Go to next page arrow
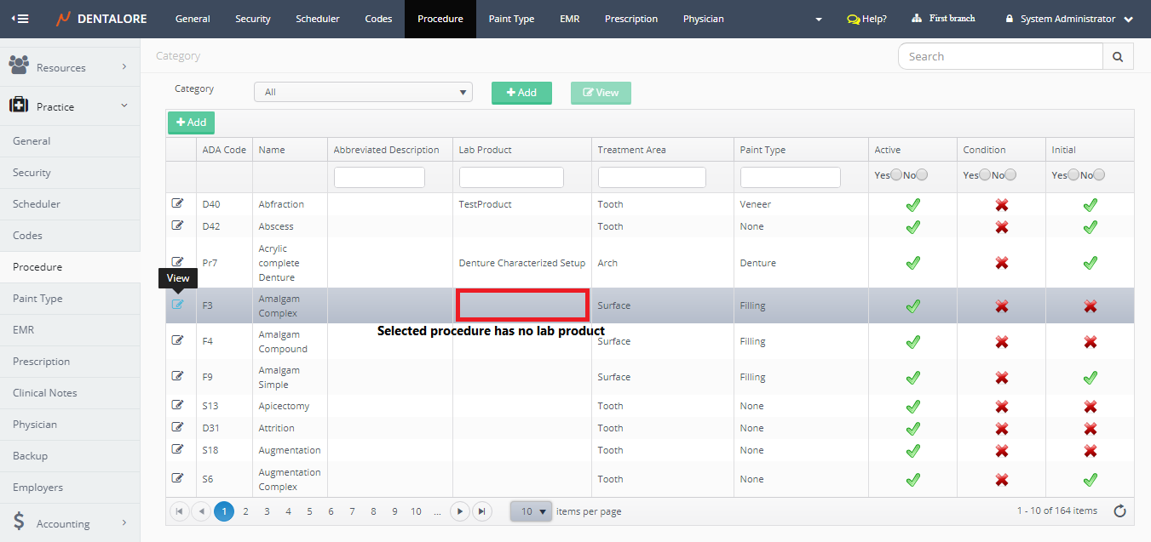Screen dimensions: 1151x542 point(460,511)
